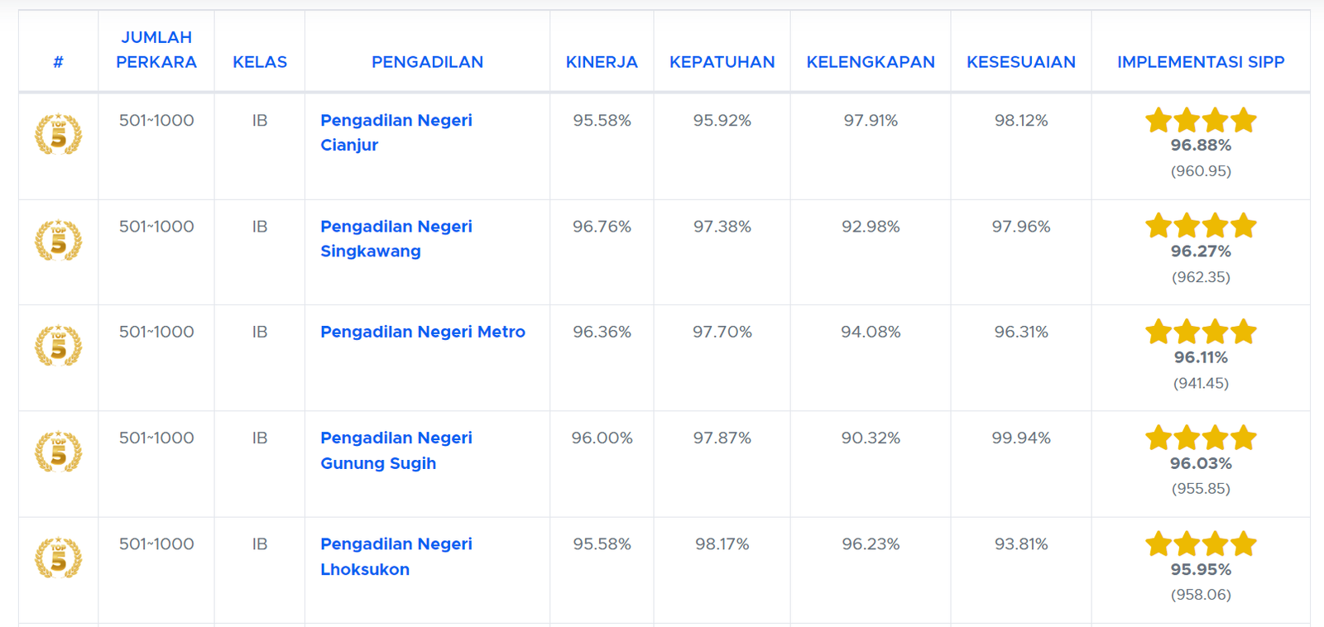
Task: Sort by KINERJA column header
Action: coord(602,62)
